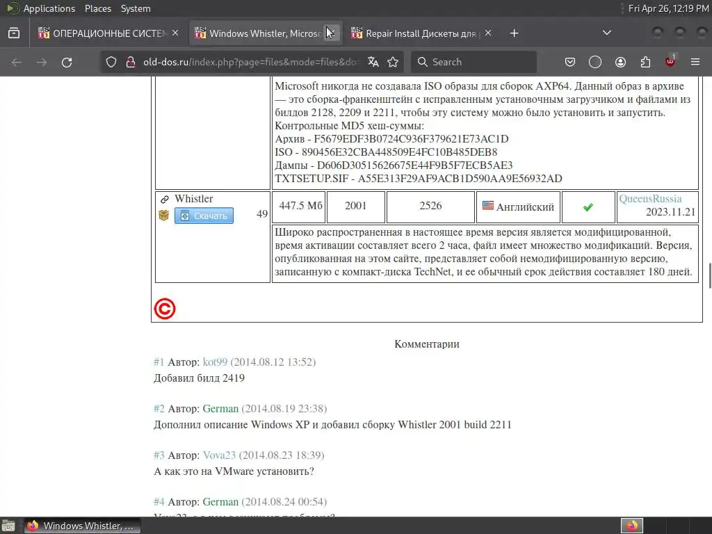Go forward to next page
Viewport: 712px width, 534px height.
(42, 62)
